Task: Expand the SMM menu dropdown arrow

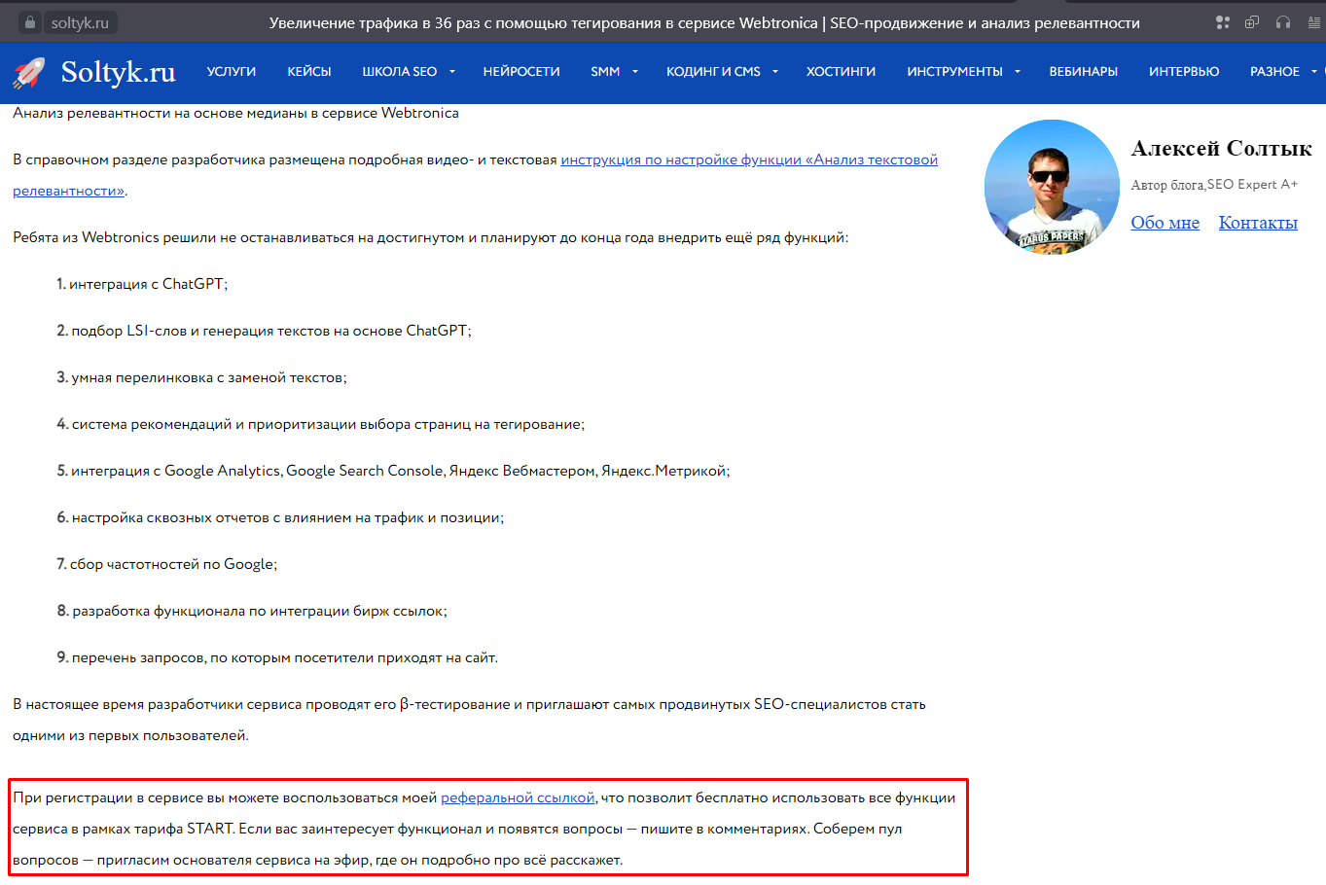Action: pyautogui.click(x=635, y=72)
